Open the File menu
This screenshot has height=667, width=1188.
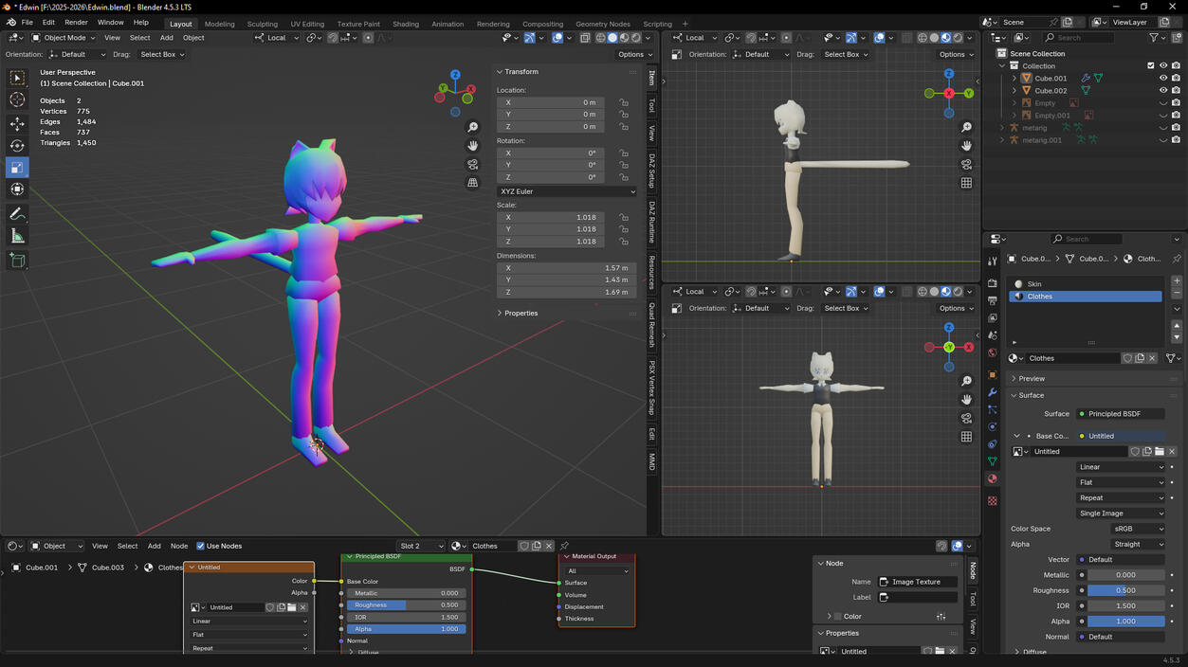27,23
